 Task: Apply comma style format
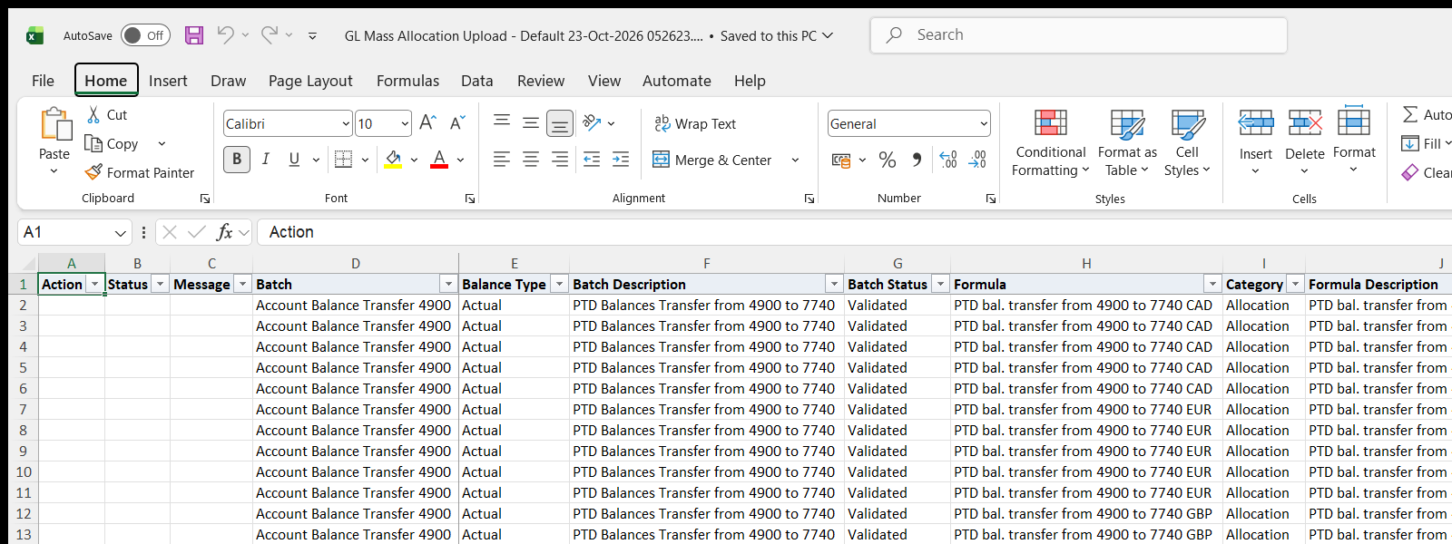coord(917,160)
